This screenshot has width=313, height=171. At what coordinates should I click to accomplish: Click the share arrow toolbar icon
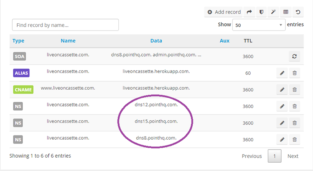[249, 12]
